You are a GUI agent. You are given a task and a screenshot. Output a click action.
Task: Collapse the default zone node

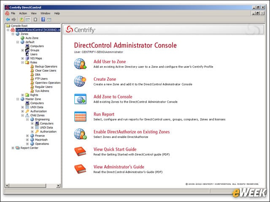coord(18,42)
